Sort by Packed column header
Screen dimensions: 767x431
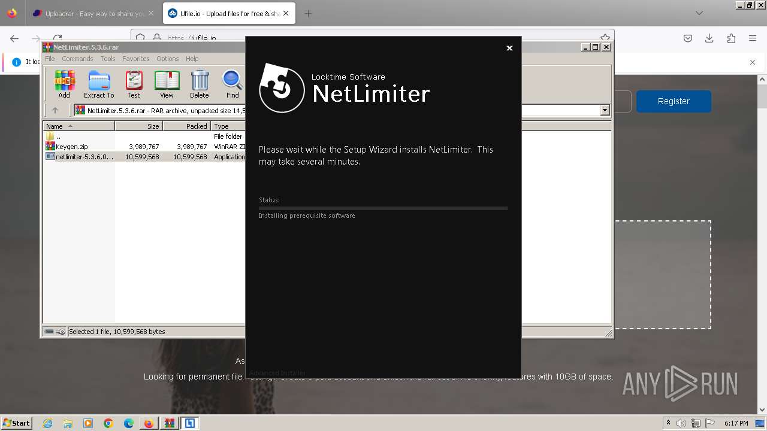click(x=186, y=126)
